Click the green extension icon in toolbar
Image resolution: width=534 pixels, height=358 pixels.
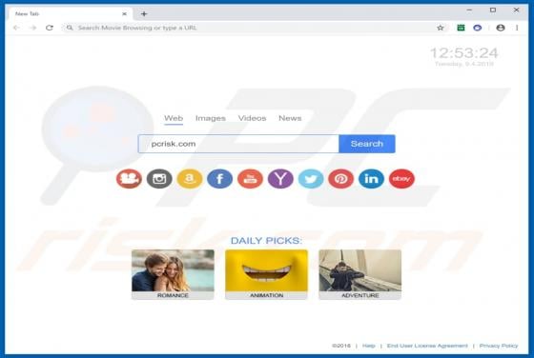(x=461, y=28)
